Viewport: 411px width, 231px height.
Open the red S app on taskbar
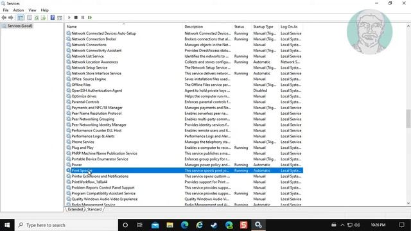pos(243,225)
